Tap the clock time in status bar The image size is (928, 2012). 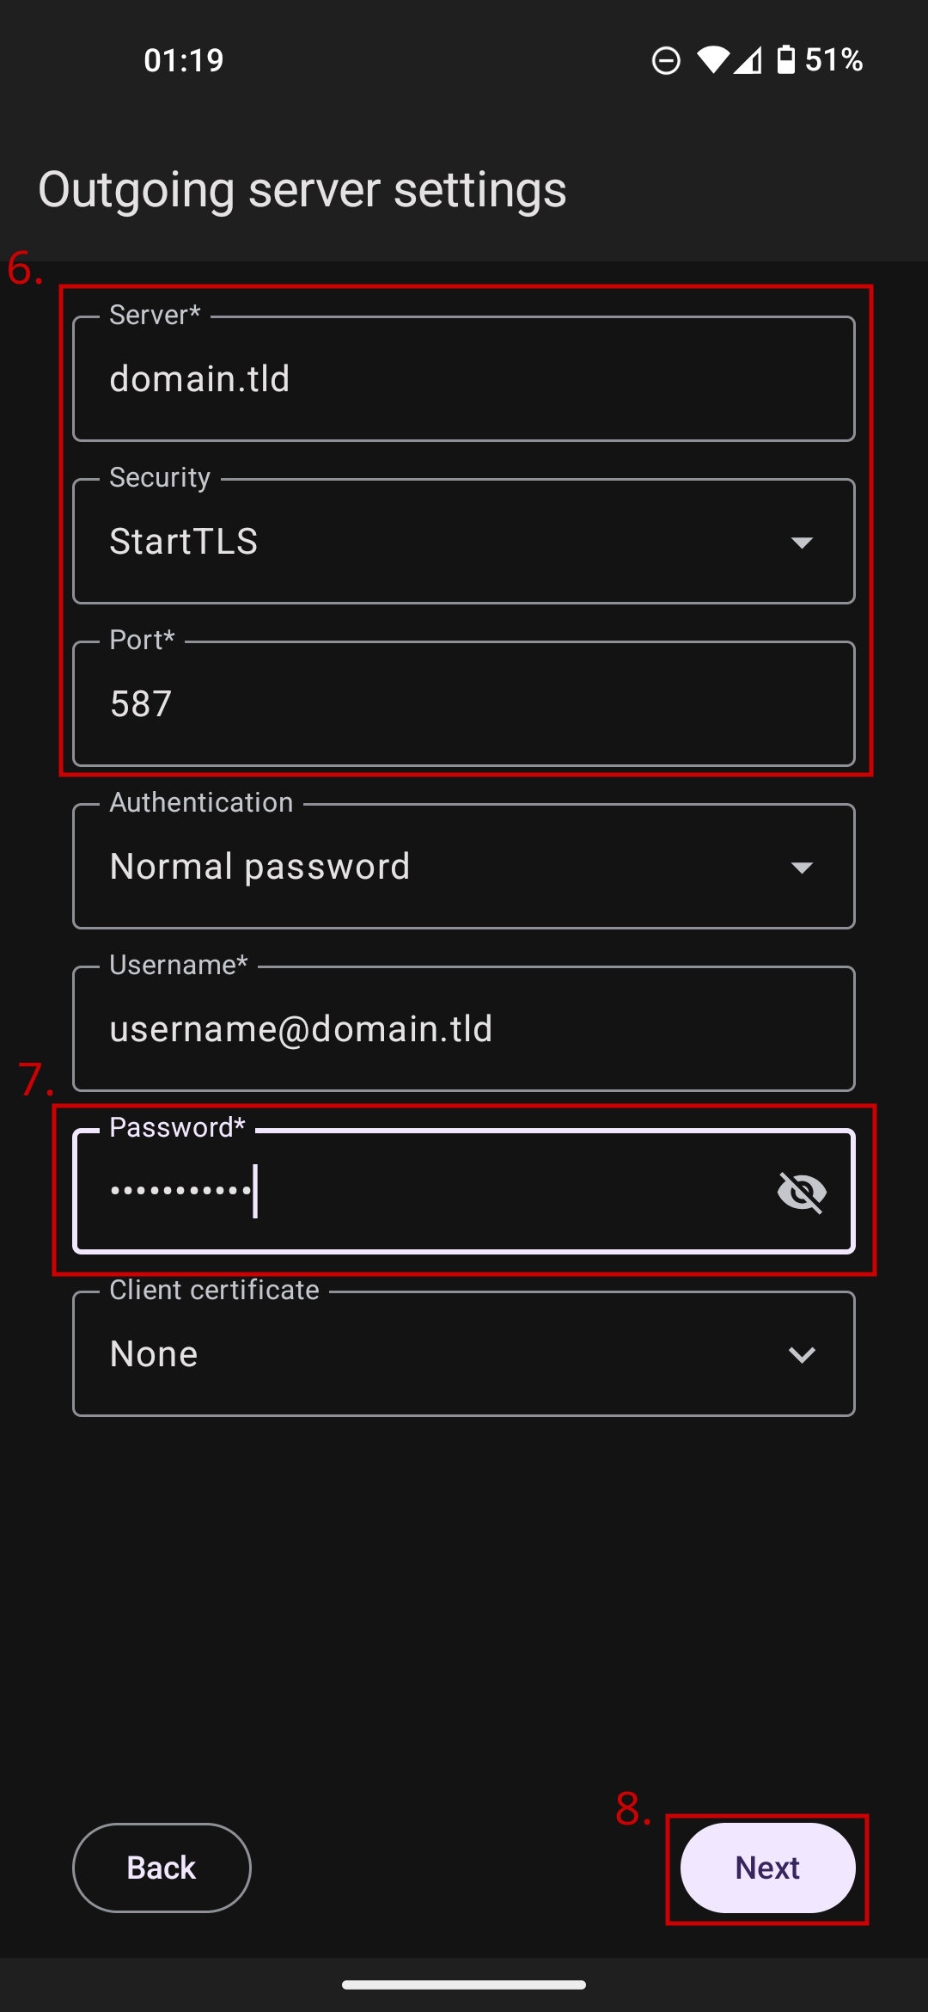[x=184, y=60]
